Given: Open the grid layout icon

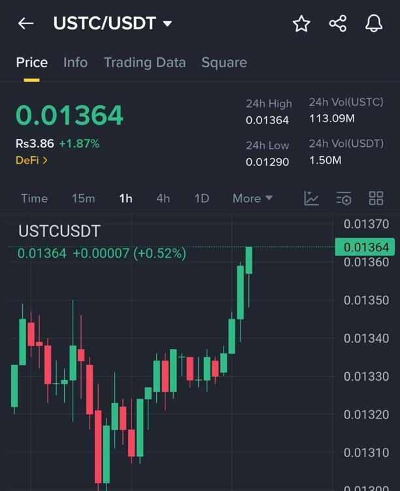Looking at the screenshot, I should coord(376,198).
